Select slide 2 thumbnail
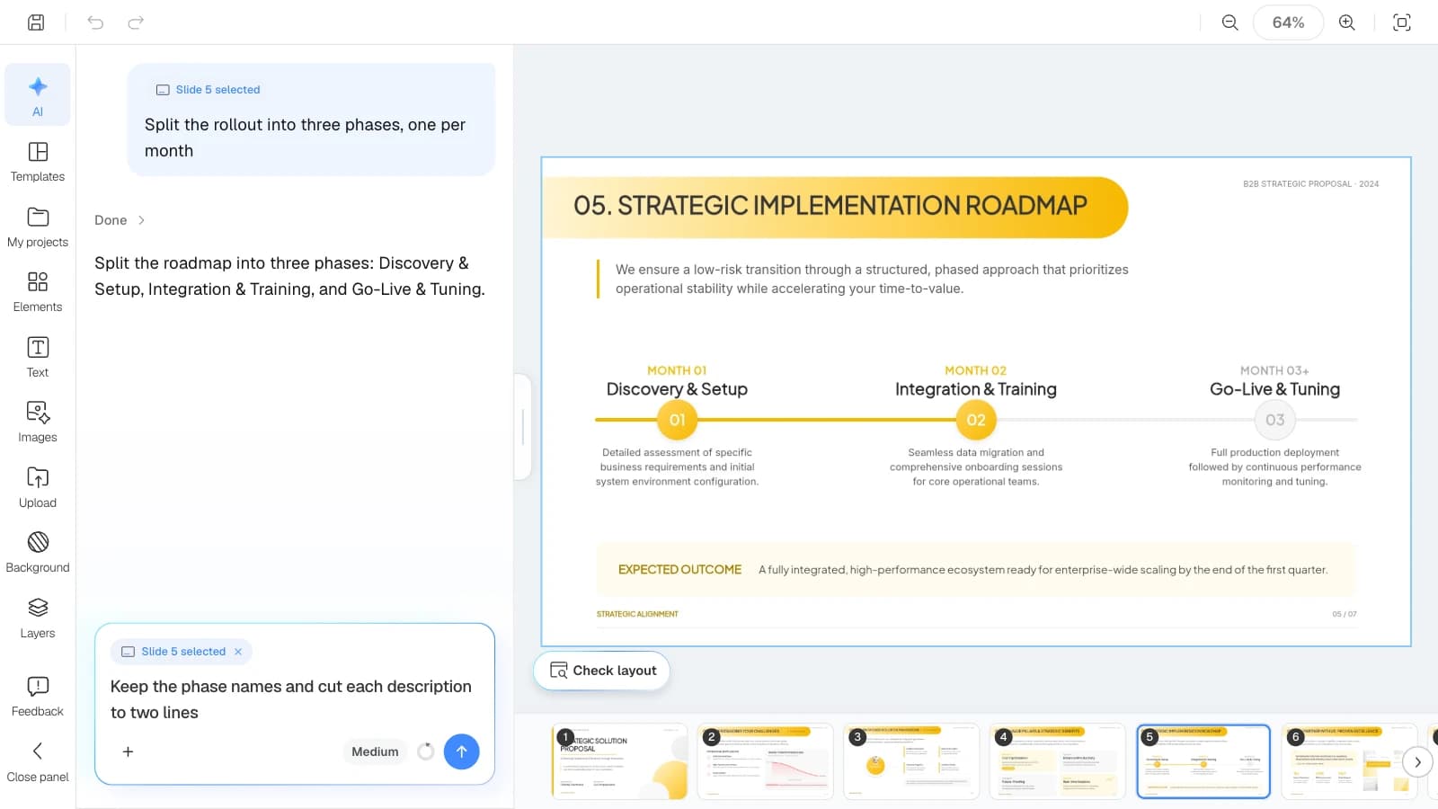Image resolution: width=1438 pixels, height=809 pixels. pyautogui.click(x=766, y=761)
